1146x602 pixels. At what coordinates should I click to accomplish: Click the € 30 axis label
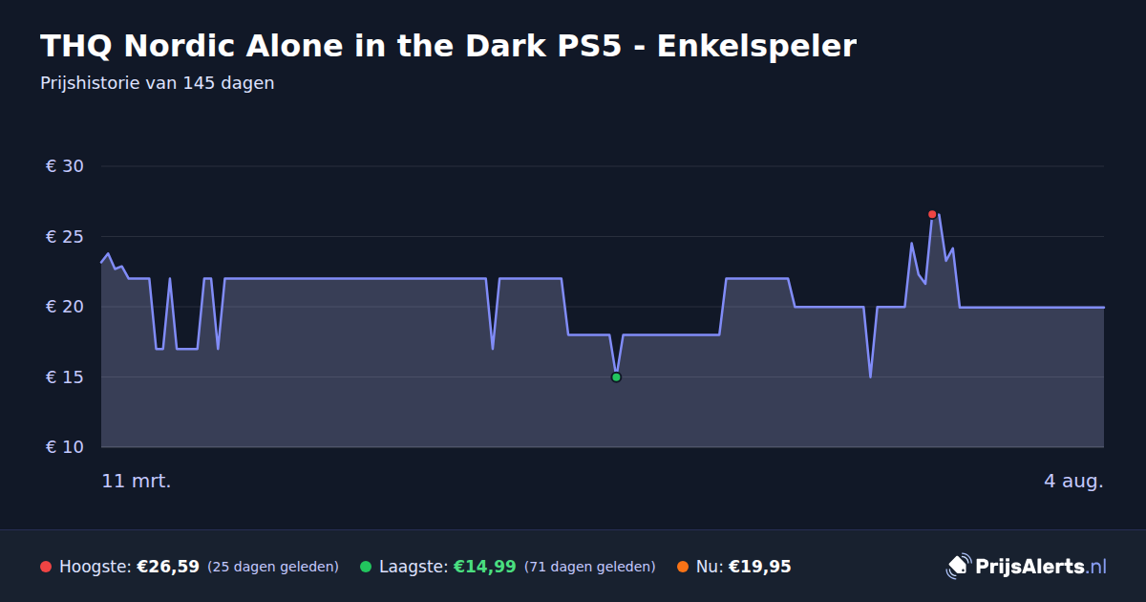(x=65, y=166)
